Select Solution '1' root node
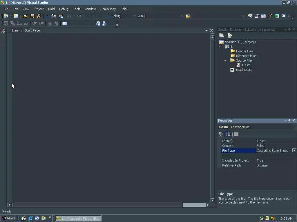Screen dimensions: 297x222 pyautogui.click(x=240, y=42)
